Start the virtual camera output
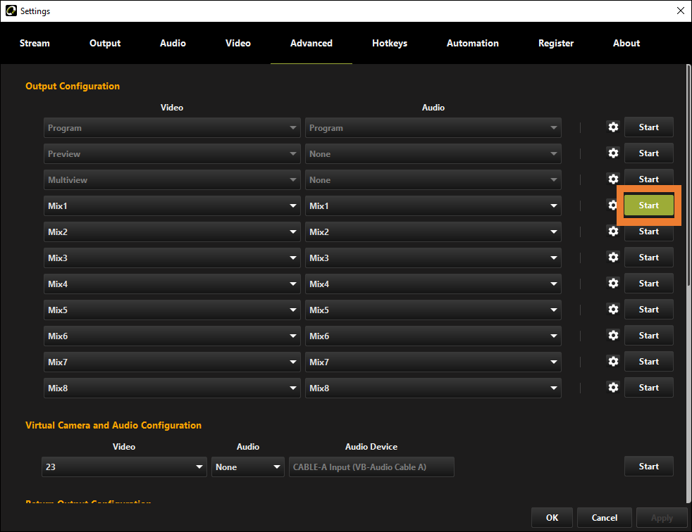This screenshot has width=692, height=532. click(649, 467)
